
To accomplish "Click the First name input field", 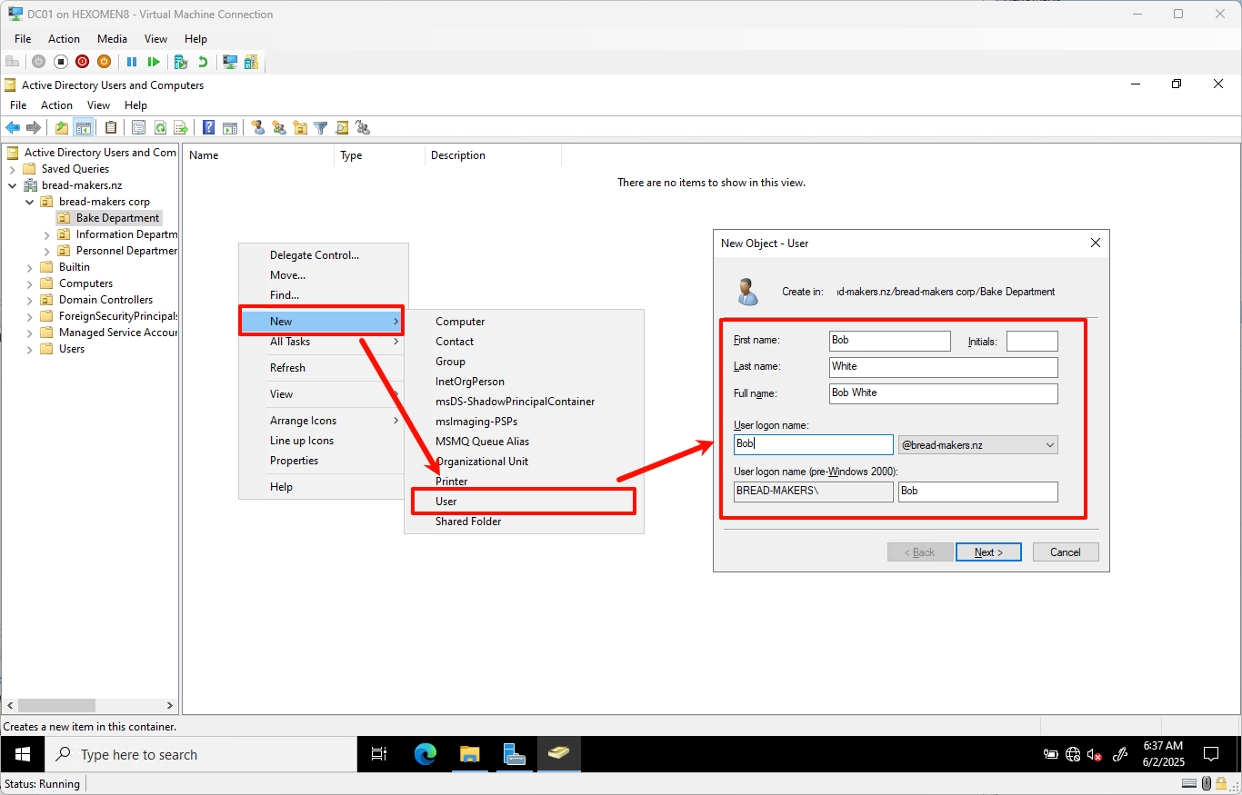I will (x=890, y=341).
